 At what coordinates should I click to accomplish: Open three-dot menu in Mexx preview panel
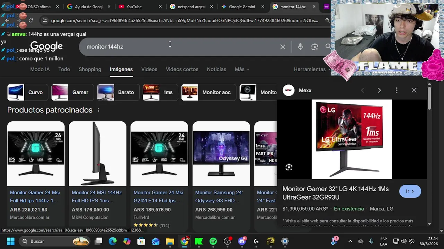[396, 90]
